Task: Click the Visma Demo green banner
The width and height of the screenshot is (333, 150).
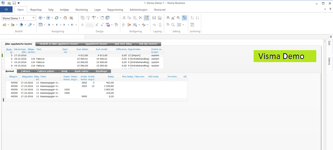Action: 285,56
